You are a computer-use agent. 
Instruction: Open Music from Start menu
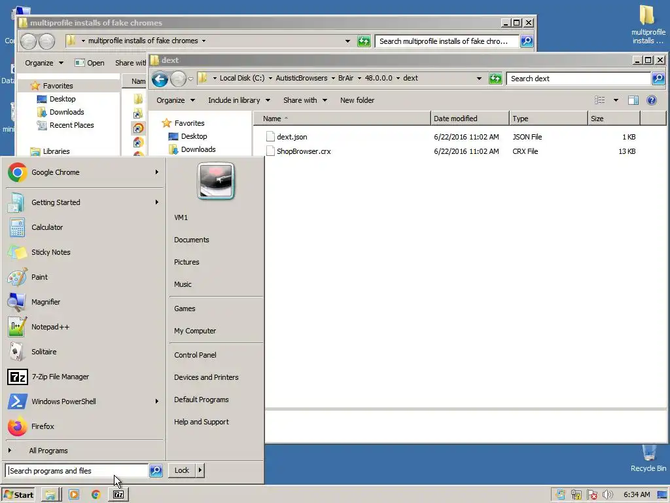tap(183, 284)
